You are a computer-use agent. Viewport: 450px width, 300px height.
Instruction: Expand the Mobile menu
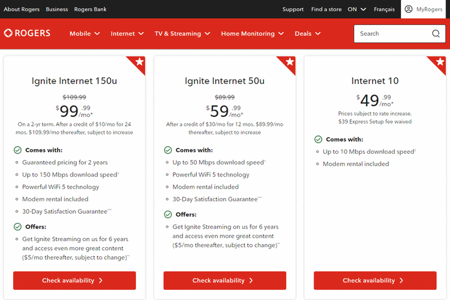click(85, 33)
